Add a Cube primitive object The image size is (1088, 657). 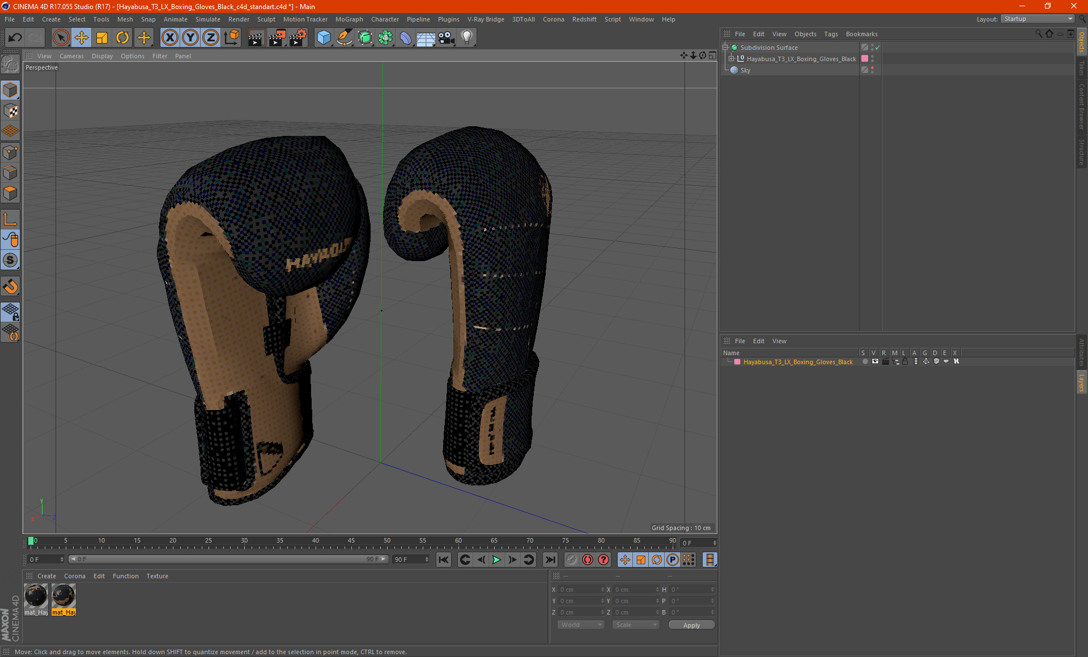pyautogui.click(x=324, y=38)
